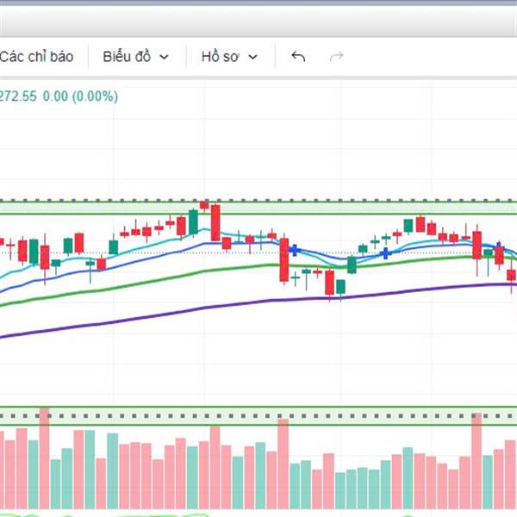Select the upper green horizontal resistance band
517x517 pixels.
click(x=258, y=208)
